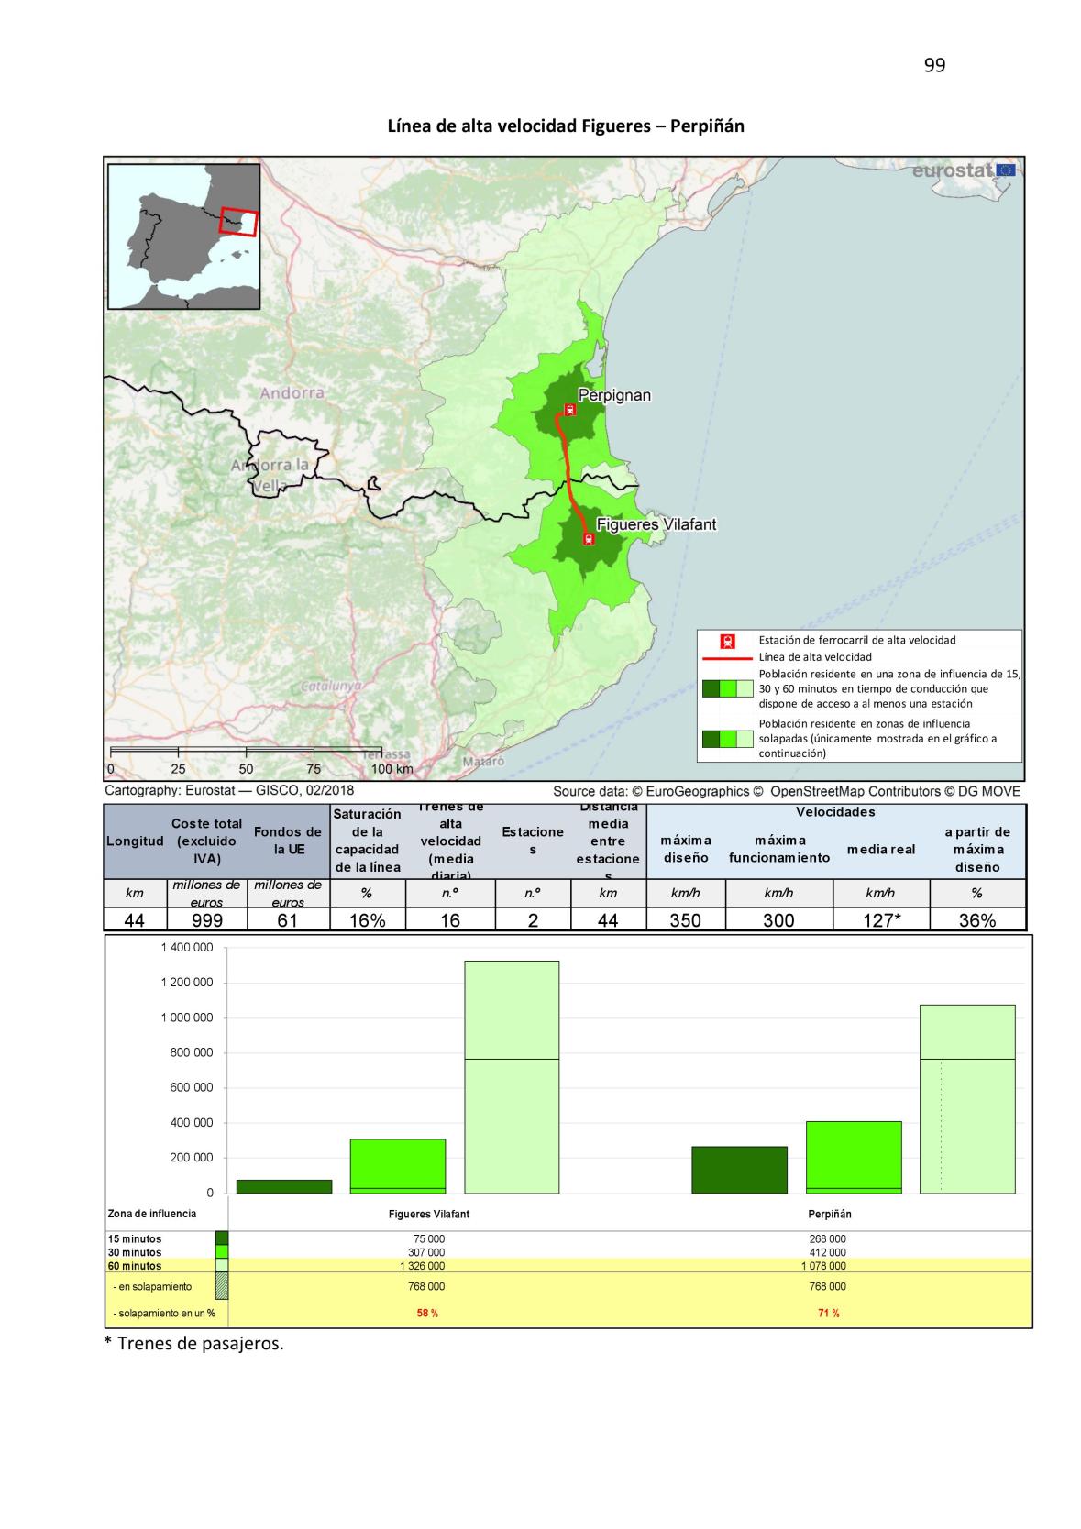This screenshot has height=1529, width=1081.
Task: Click the red 71 % overlap value
Action: 828,1313
